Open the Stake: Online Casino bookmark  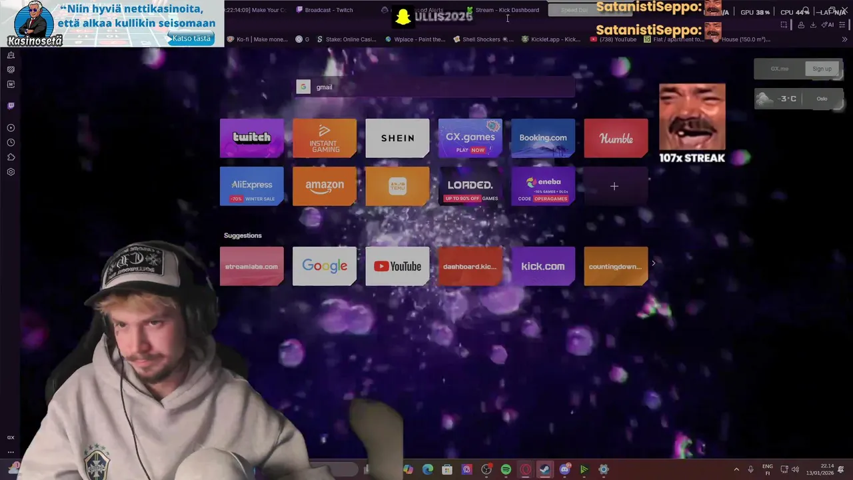click(347, 39)
